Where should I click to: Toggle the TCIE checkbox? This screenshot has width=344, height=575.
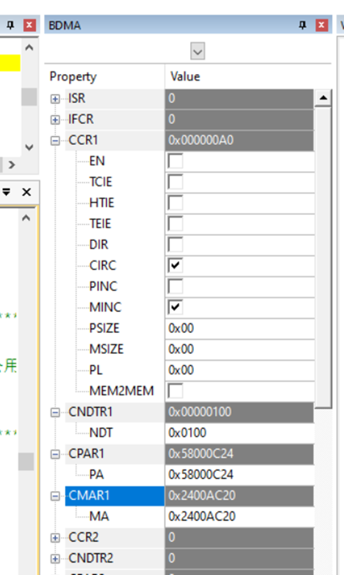[x=175, y=182]
